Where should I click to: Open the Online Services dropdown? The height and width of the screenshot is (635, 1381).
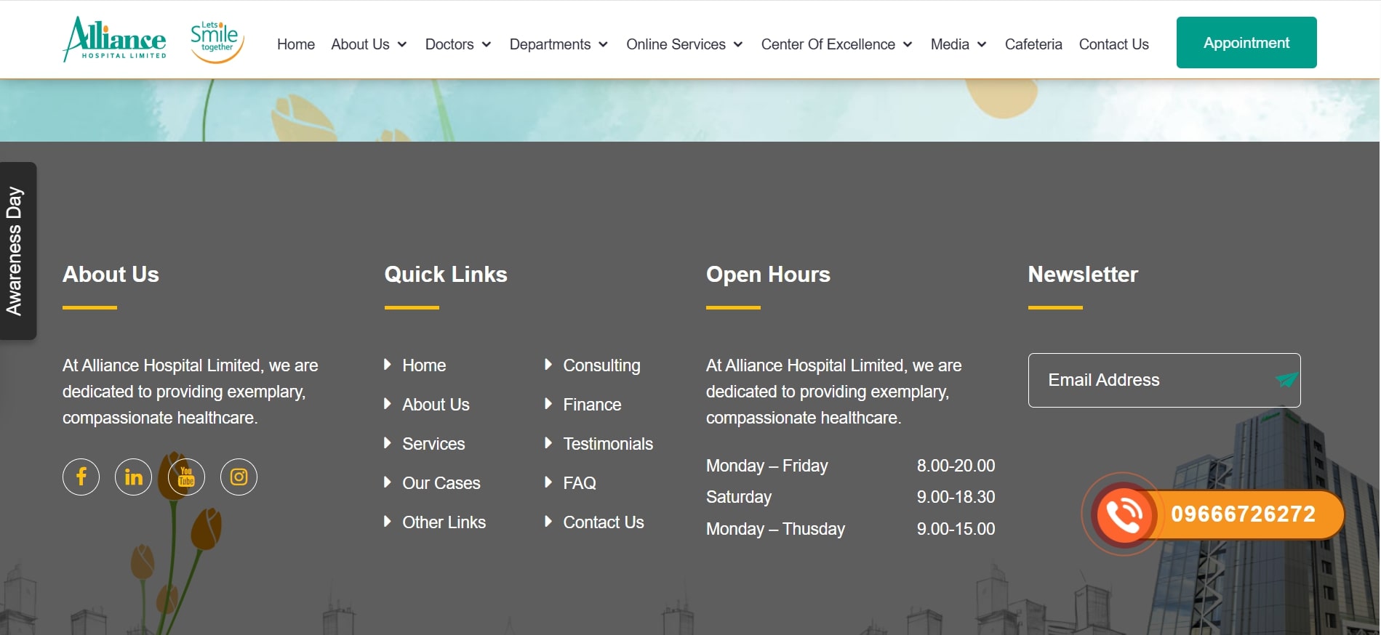(684, 44)
